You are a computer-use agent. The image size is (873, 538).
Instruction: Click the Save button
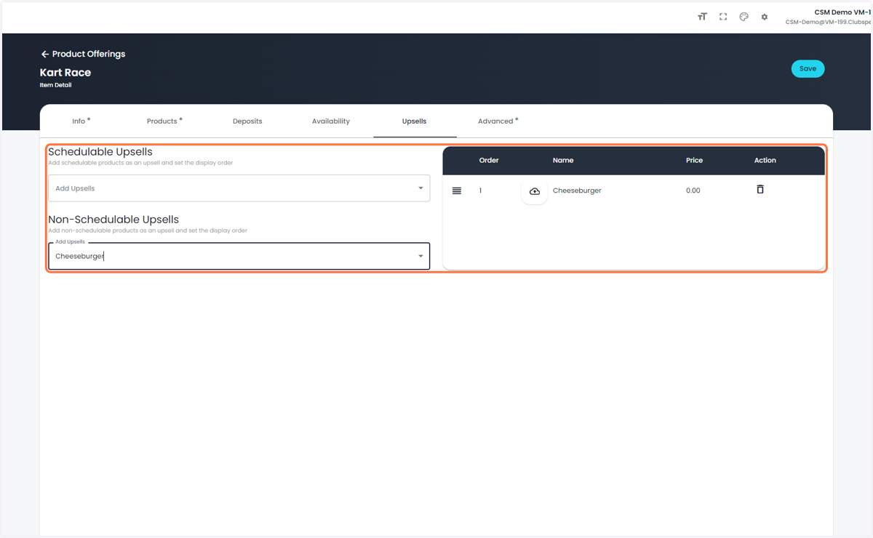(808, 68)
